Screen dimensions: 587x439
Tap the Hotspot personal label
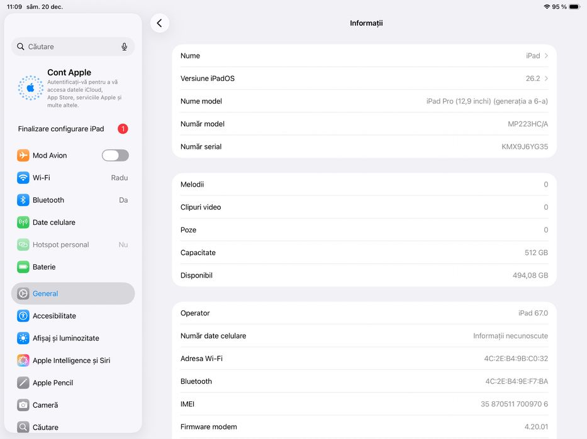60,245
